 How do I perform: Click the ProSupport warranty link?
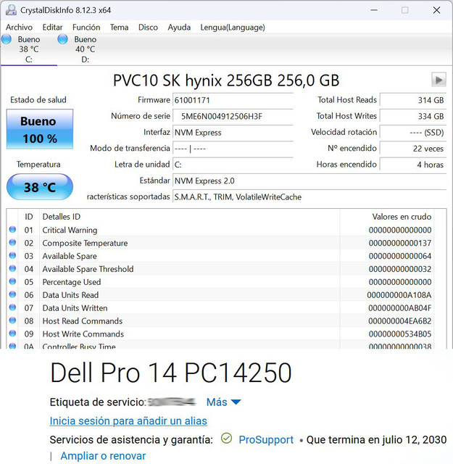(x=266, y=439)
